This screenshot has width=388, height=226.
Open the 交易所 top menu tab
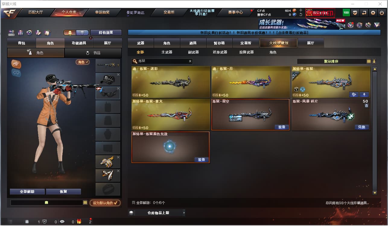[169, 12]
